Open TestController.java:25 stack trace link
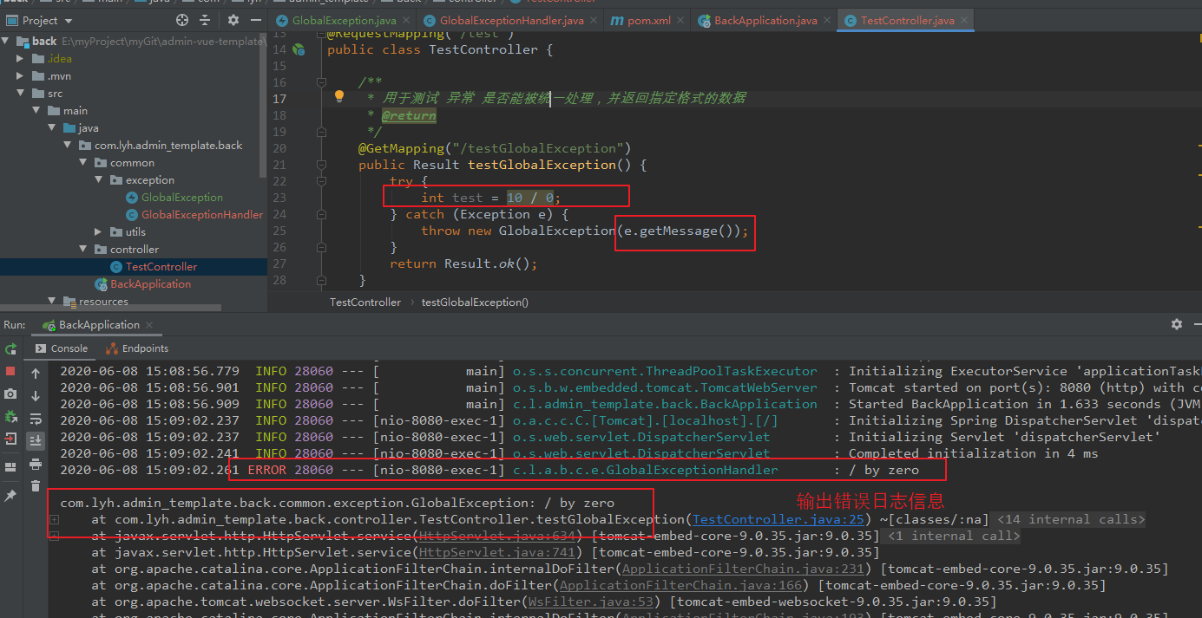This screenshot has width=1202, height=618. coord(778,519)
